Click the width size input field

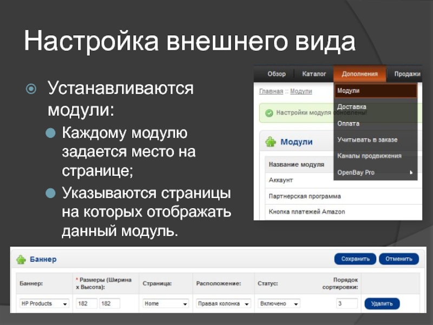87,304
